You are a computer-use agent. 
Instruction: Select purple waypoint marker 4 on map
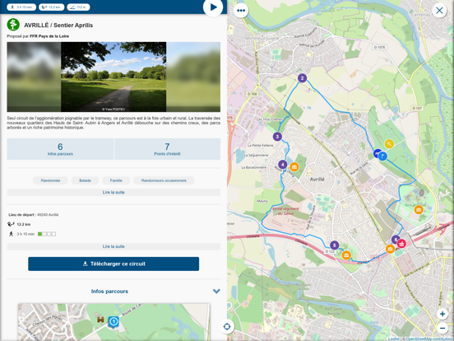[283, 165]
